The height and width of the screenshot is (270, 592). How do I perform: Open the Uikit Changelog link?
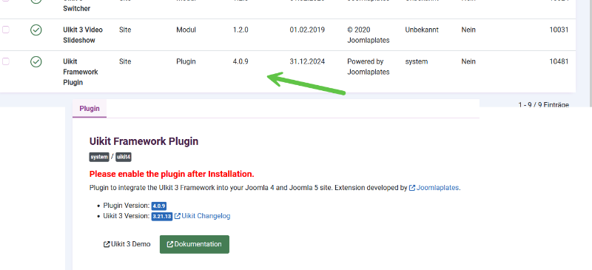point(202,216)
